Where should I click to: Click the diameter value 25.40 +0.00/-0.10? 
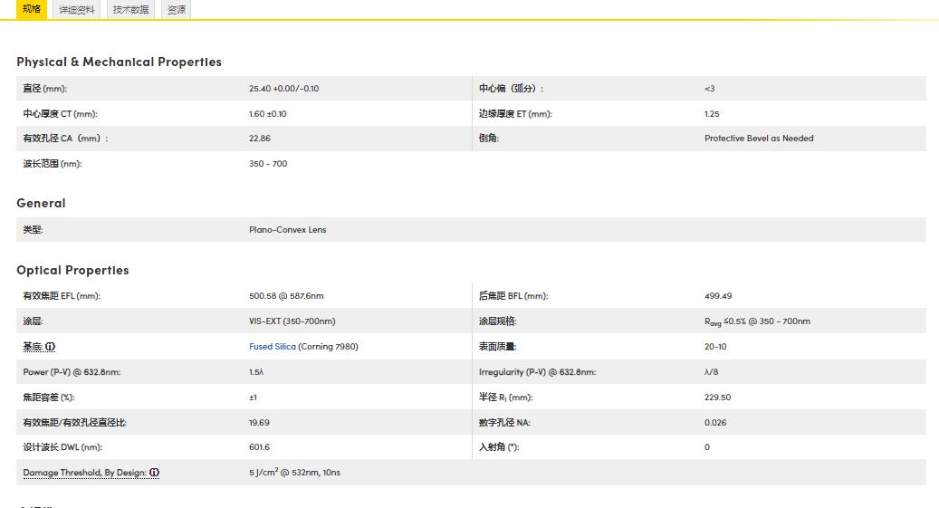pyautogui.click(x=283, y=89)
